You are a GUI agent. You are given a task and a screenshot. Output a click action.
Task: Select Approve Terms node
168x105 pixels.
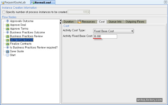point(19,29)
